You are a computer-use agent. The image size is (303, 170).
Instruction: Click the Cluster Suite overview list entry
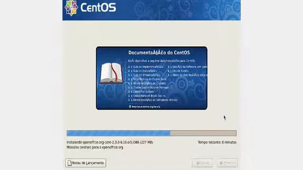click(x=150, y=79)
